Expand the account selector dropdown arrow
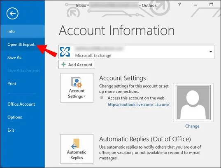 (x=211, y=52)
